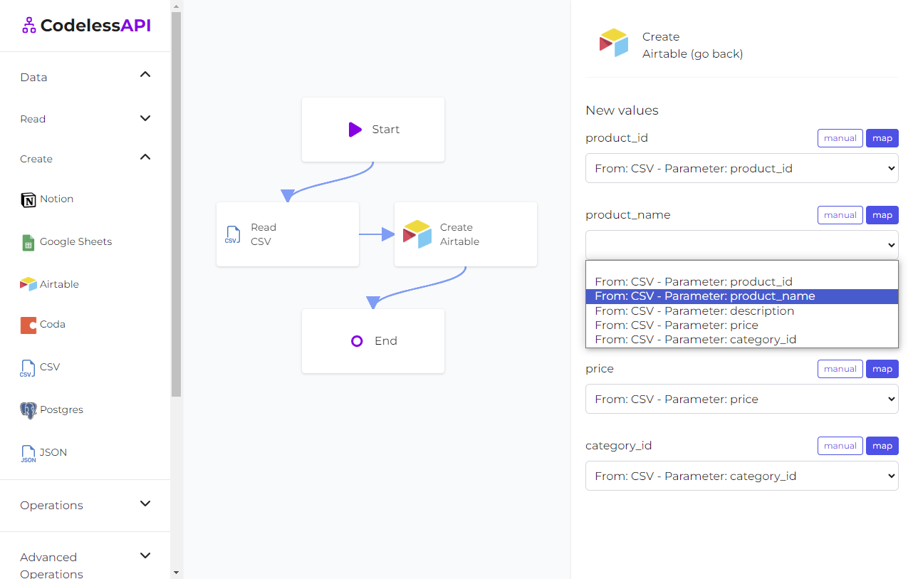Viewport: 913px width, 579px height.
Task: Click the Operations section label
Action: [x=51, y=506]
